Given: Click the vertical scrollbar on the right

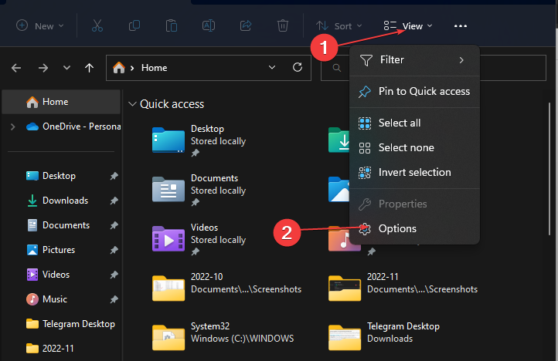Looking at the screenshot, I should 549,169.
